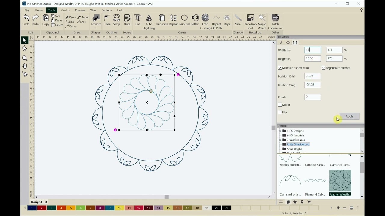Screen dimensions: 385x216
Task: Click the Position X input field
Action: point(313,76)
